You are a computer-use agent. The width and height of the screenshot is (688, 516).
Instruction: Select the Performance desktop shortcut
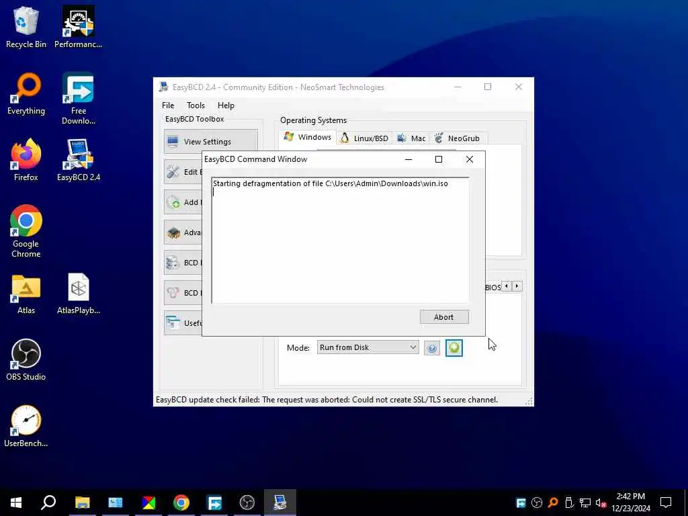[x=78, y=27]
